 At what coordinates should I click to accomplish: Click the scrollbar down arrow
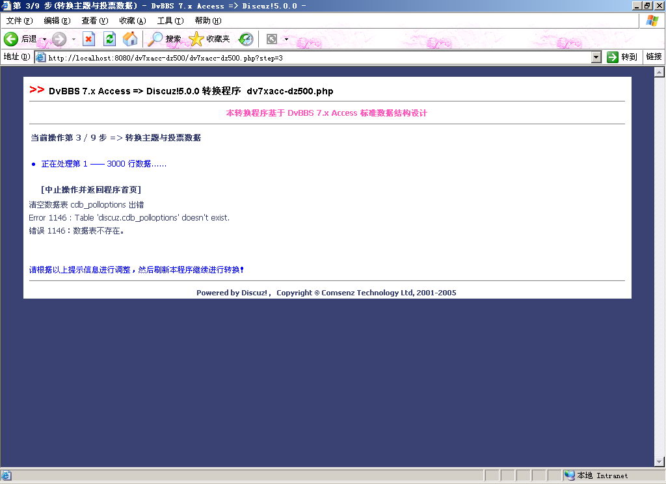pyautogui.click(x=659, y=461)
